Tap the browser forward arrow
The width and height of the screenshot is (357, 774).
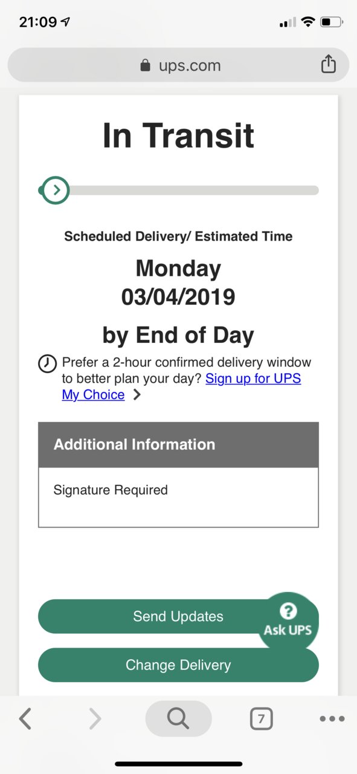click(x=95, y=719)
